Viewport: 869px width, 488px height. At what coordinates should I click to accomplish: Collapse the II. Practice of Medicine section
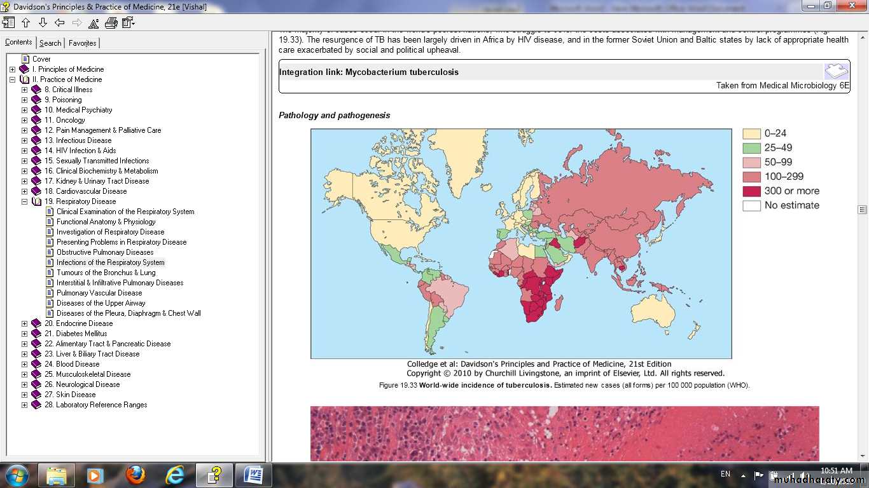12,79
